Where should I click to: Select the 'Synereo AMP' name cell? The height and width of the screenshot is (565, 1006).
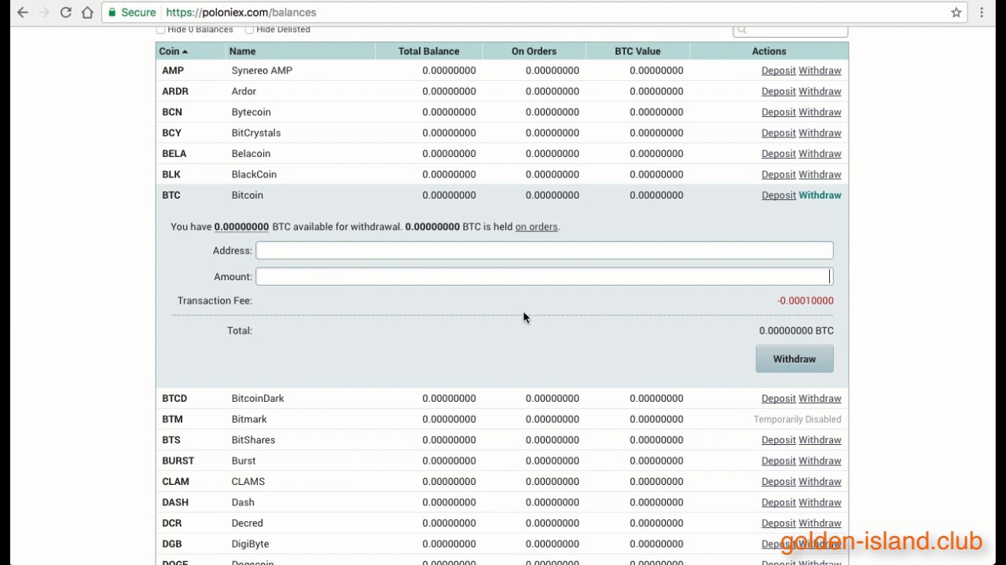(x=262, y=71)
